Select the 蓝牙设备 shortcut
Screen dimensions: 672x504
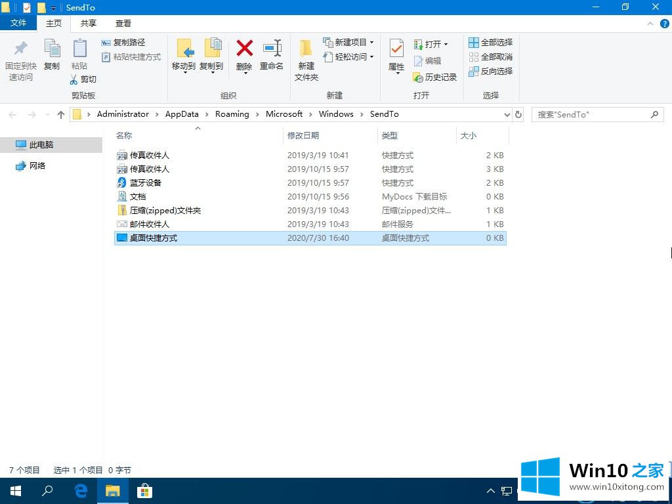pos(310,182)
